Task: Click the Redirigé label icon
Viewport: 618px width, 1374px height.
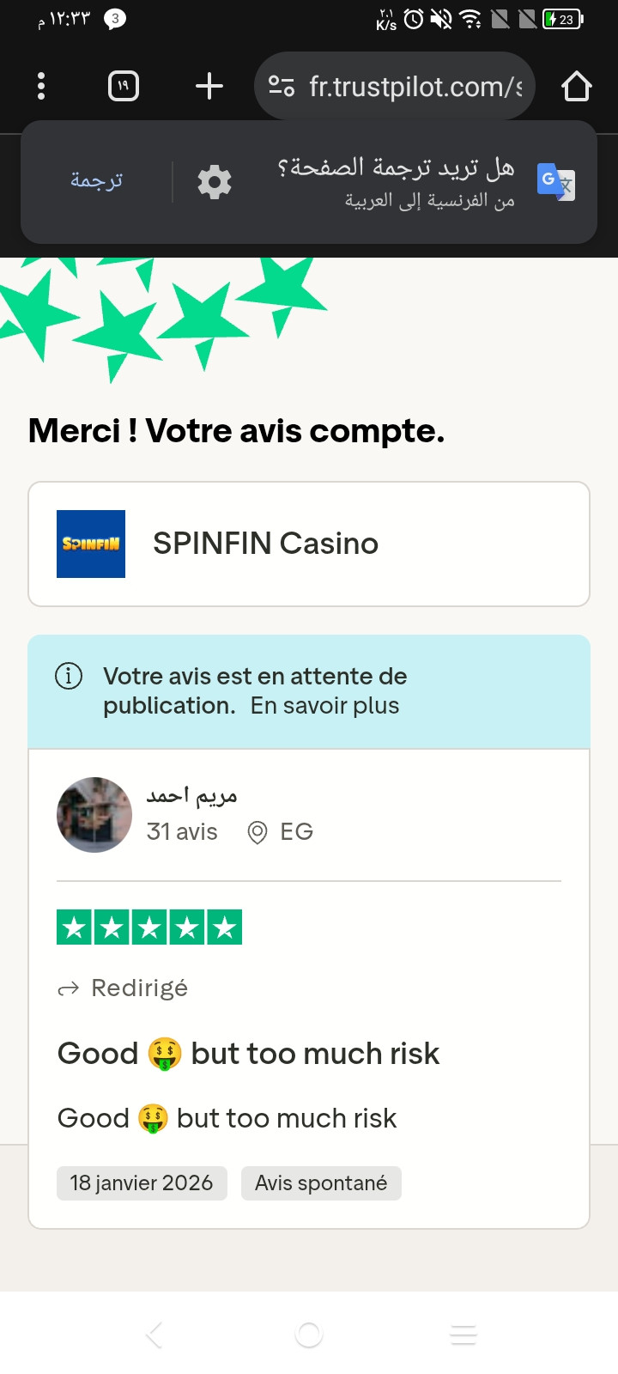Action: [68, 989]
